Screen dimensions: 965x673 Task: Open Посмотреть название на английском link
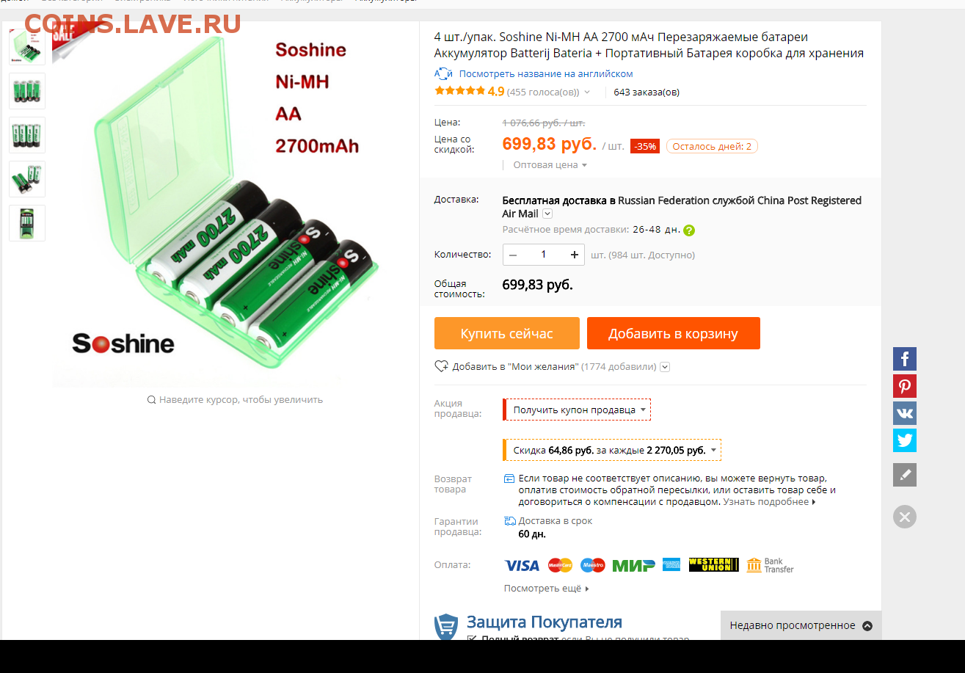tap(546, 73)
